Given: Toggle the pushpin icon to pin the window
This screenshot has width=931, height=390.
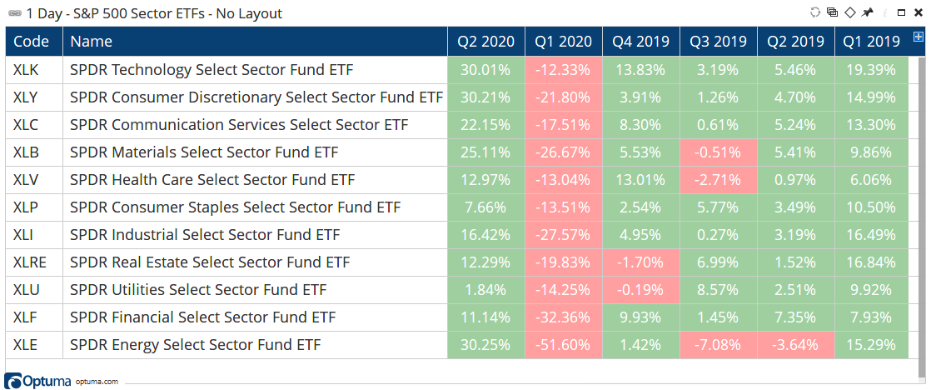Looking at the screenshot, I should click(x=868, y=12).
